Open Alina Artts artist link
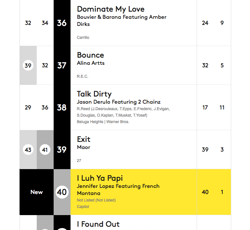 91,63
